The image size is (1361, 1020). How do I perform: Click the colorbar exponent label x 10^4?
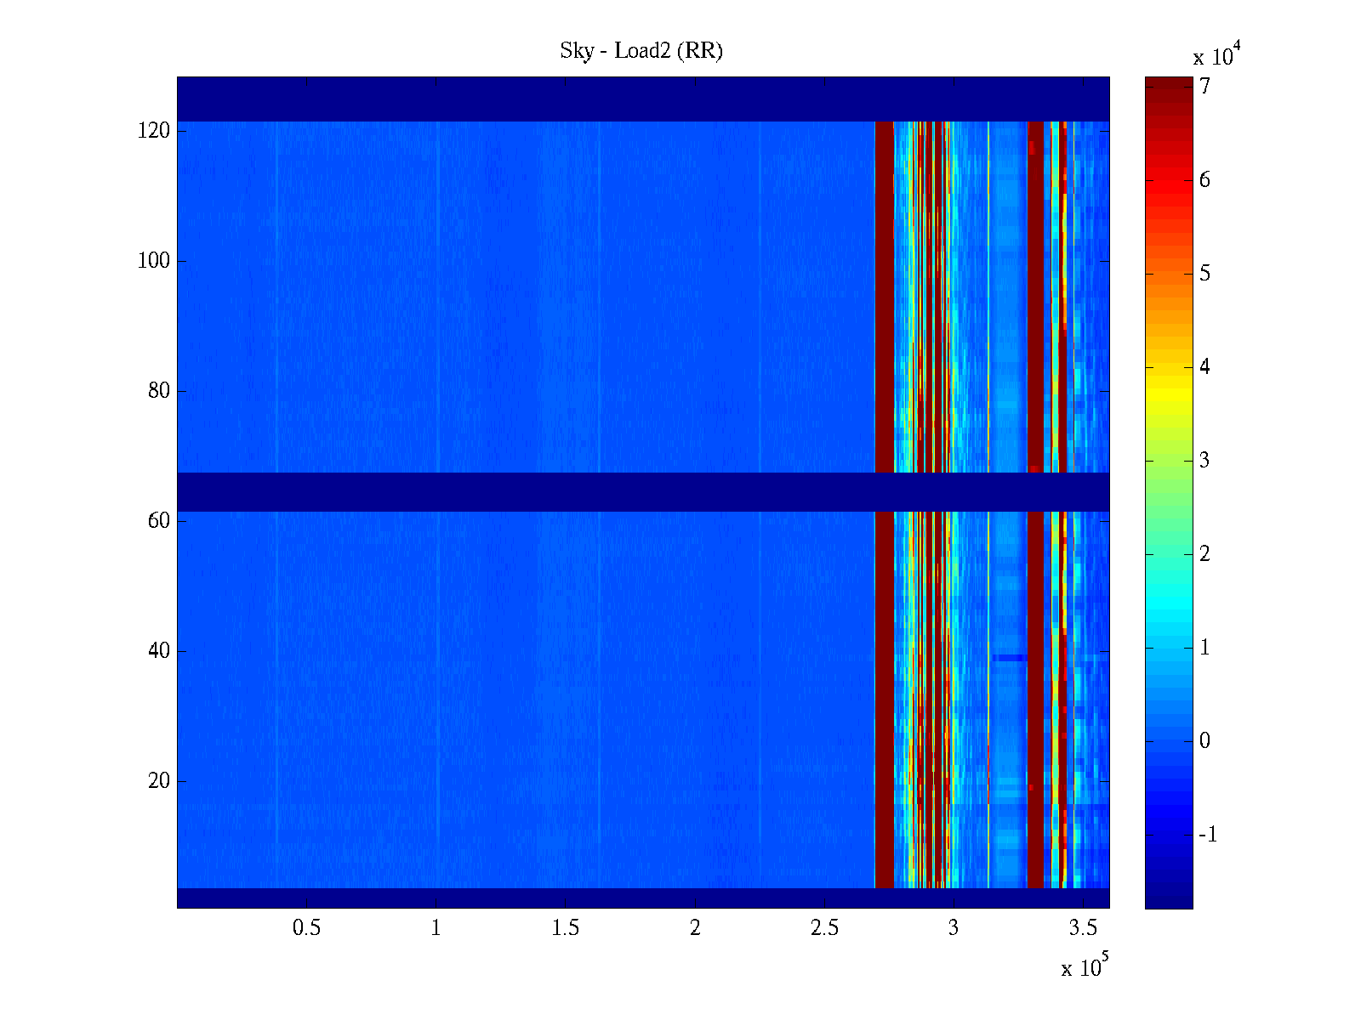click(1217, 55)
